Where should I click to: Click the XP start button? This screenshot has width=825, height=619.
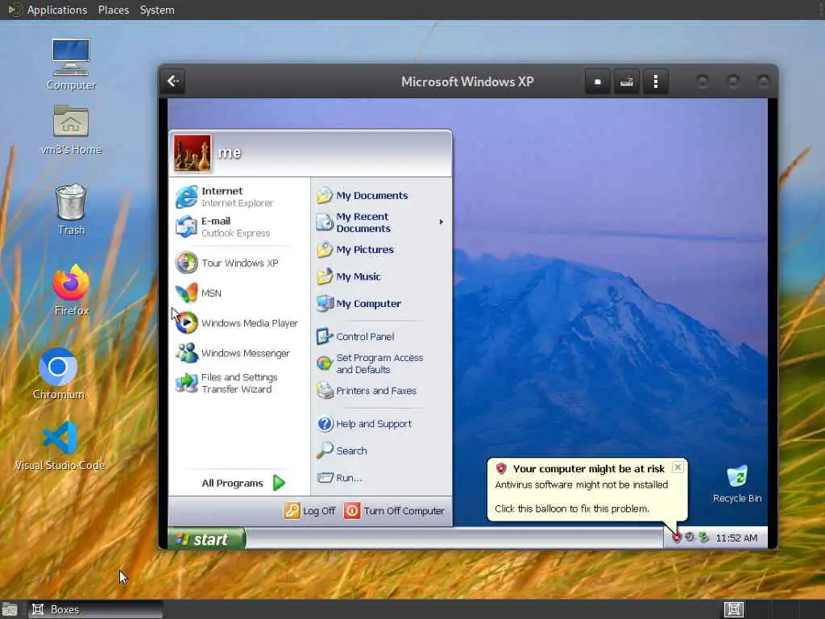pyautogui.click(x=207, y=539)
